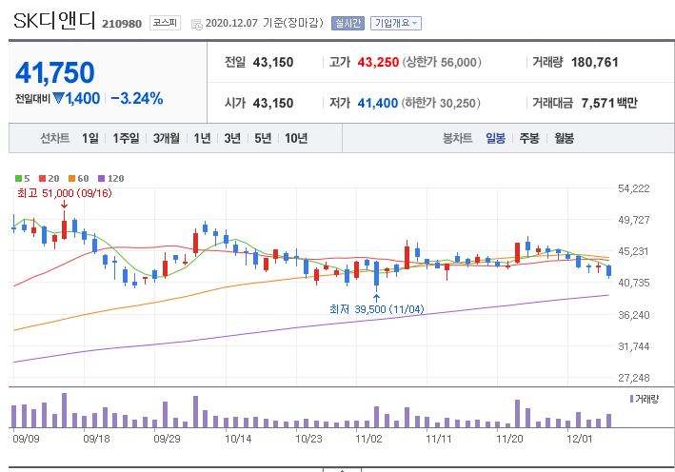Click the 최고 51,000 (09/16) high marker
Image resolution: width=675 pixels, height=472 pixels.
tap(65, 193)
